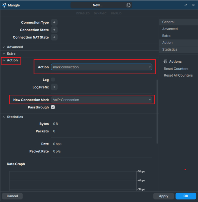This screenshot has width=198, height=202.
Task: Click the copy icon beside New... title
Action: click(128, 5)
